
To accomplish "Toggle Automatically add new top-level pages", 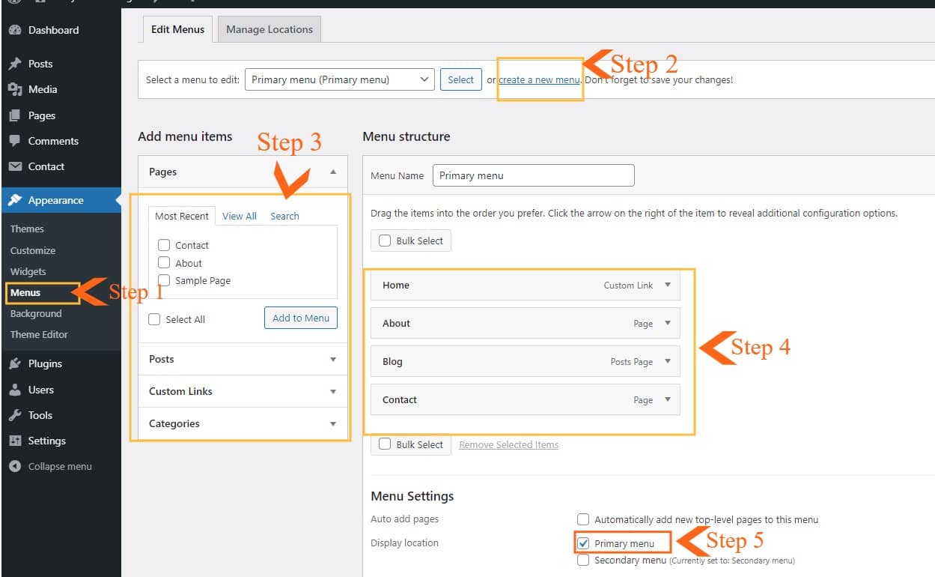I will tap(583, 519).
